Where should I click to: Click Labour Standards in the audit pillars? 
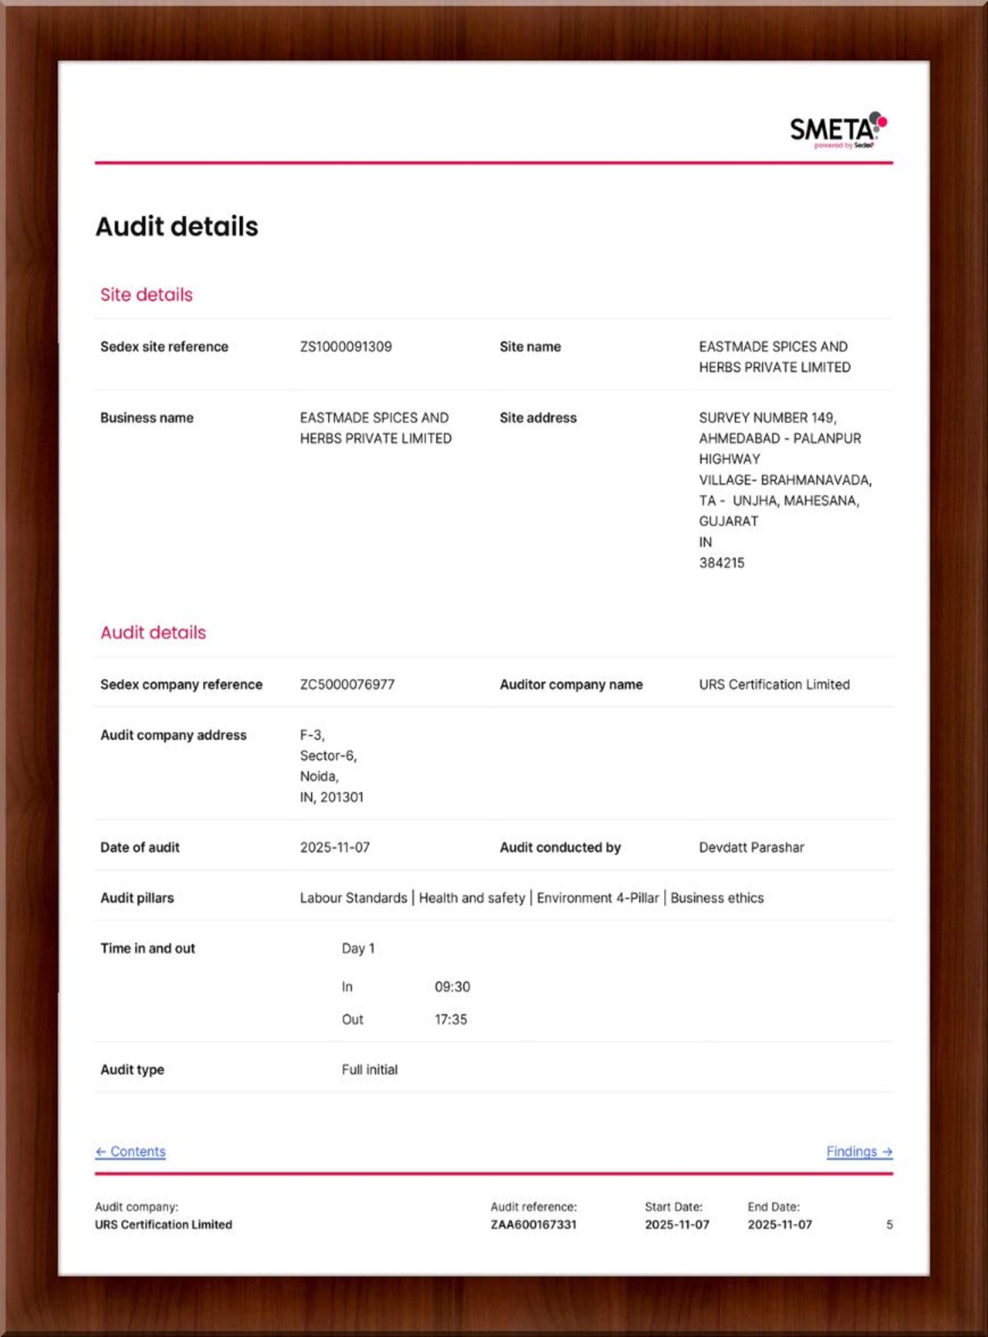(353, 898)
